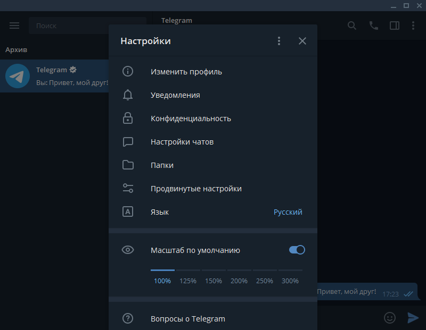Click the letter A language icon
The width and height of the screenshot is (426, 330).
[x=128, y=211]
